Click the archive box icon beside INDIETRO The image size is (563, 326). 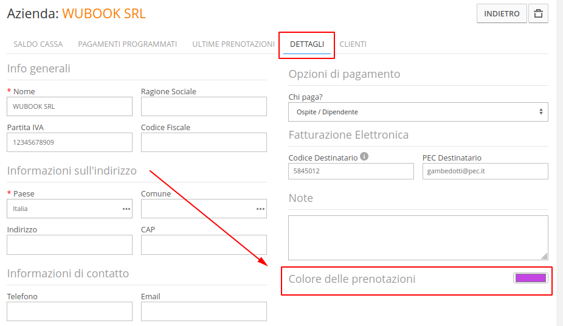[538, 13]
